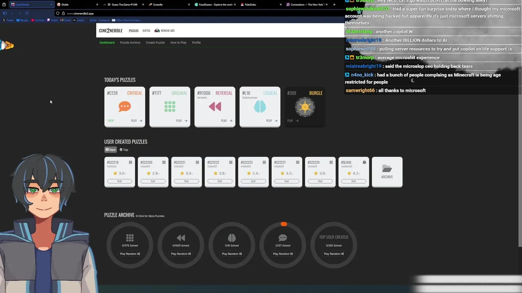
Task: Open the Create Puzzle page
Action: coord(155,42)
